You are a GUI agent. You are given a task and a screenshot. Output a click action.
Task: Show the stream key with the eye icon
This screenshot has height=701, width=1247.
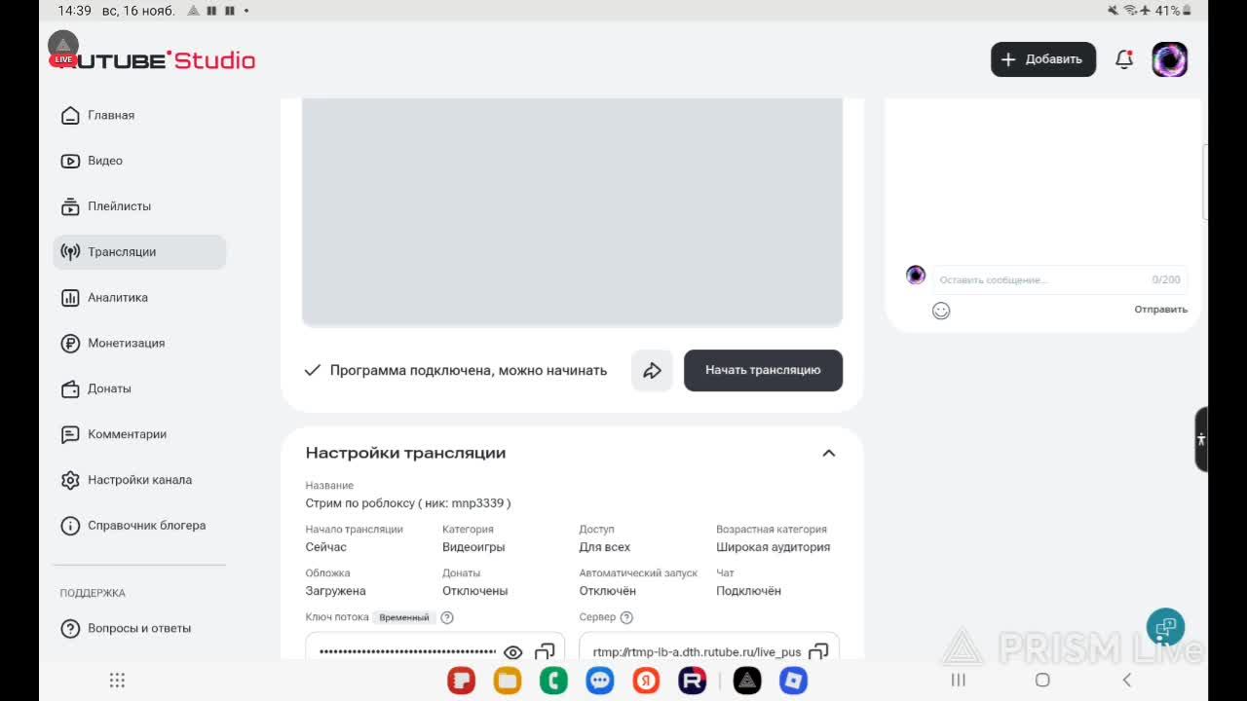512,652
